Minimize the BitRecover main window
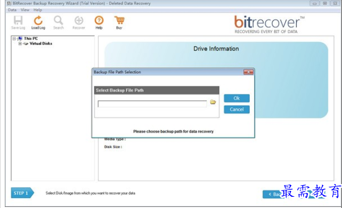The image size is (346, 208). pos(314,3)
